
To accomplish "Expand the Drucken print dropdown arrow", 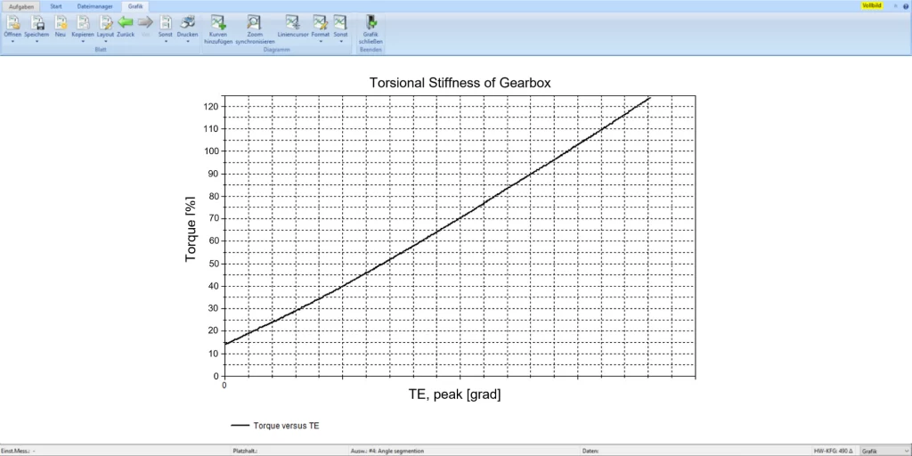I will 188,41.
